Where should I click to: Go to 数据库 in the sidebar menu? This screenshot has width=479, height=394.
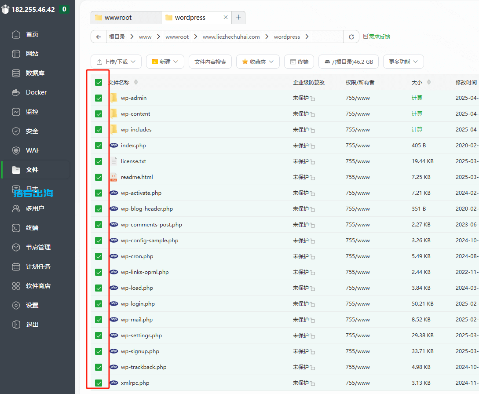(35, 73)
